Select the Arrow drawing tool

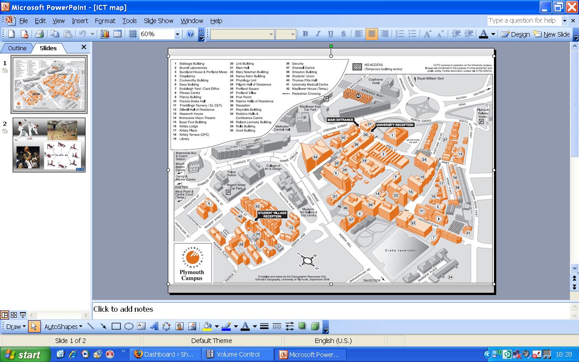tap(103, 326)
